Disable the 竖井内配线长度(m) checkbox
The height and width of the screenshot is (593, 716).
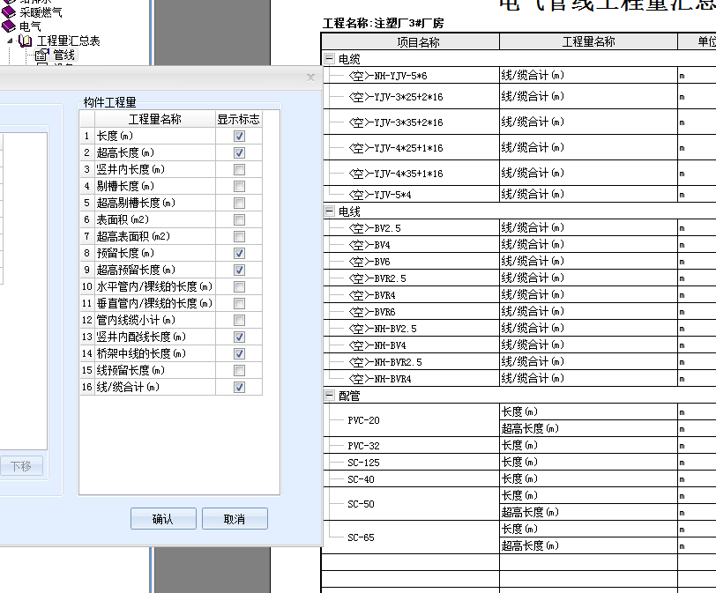coord(239,337)
